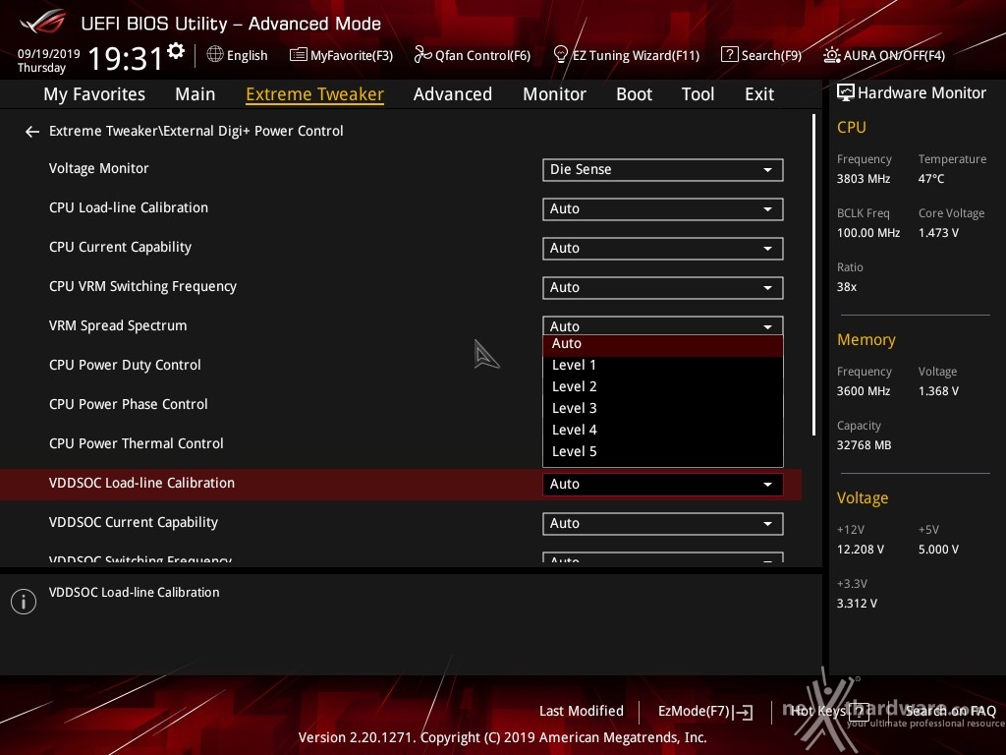Viewport: 1006px width, 755px height.
Task: Click the 3600 MHz memory frequency
Action: [x=863, y=391]
